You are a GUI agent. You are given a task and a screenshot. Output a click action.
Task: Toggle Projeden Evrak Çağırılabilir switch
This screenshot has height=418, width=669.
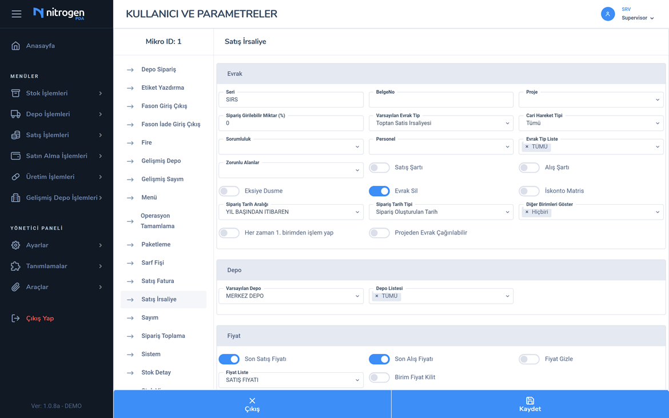click(x=379, y=233)
